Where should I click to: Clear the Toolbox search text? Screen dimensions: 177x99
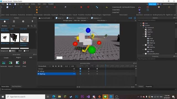pos(28,26)
